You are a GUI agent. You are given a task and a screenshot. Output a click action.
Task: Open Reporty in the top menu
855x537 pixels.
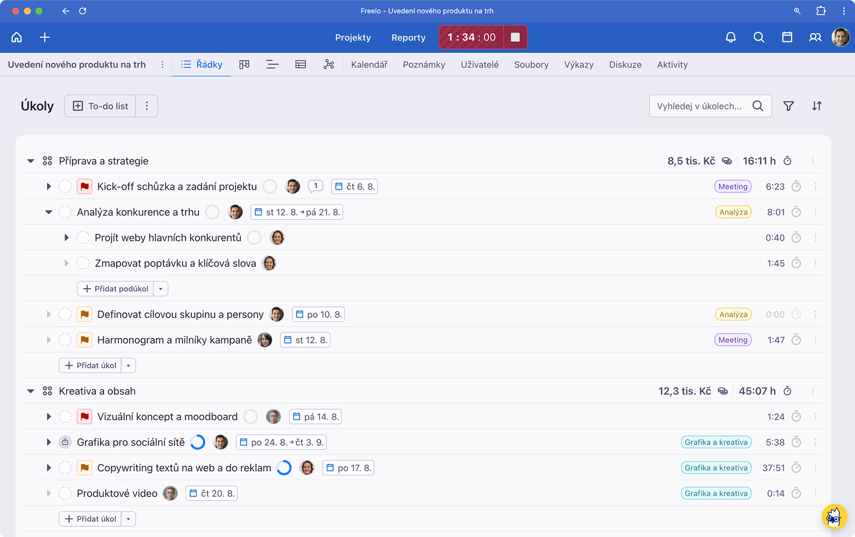(408, 37)
